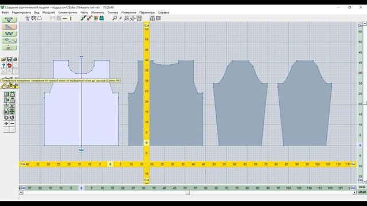367x206 pixels.
Task: Open the Редактировать menu
Action: (x=21, y=13)
